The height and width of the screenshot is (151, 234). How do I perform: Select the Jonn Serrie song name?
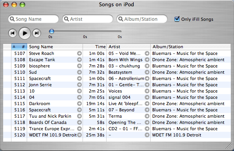(40, 85)
